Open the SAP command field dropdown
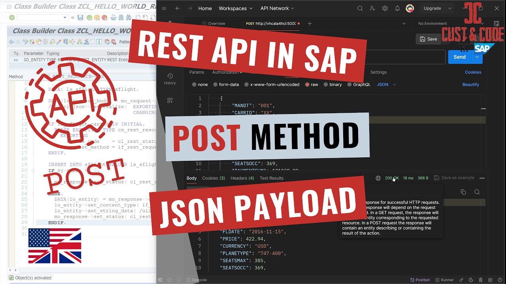 tap(65, 17)
